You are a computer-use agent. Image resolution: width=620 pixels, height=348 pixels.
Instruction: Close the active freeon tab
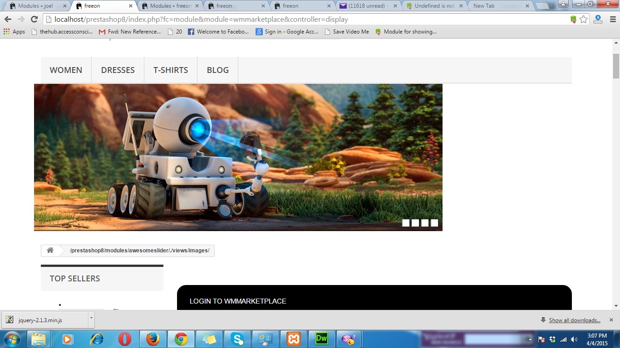(131, 6)
